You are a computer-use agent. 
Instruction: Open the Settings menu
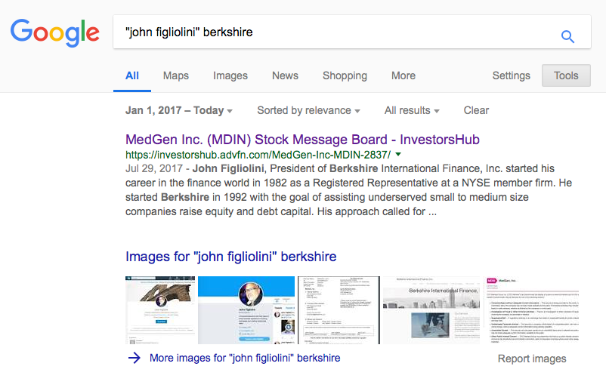(x=511, y=75)
